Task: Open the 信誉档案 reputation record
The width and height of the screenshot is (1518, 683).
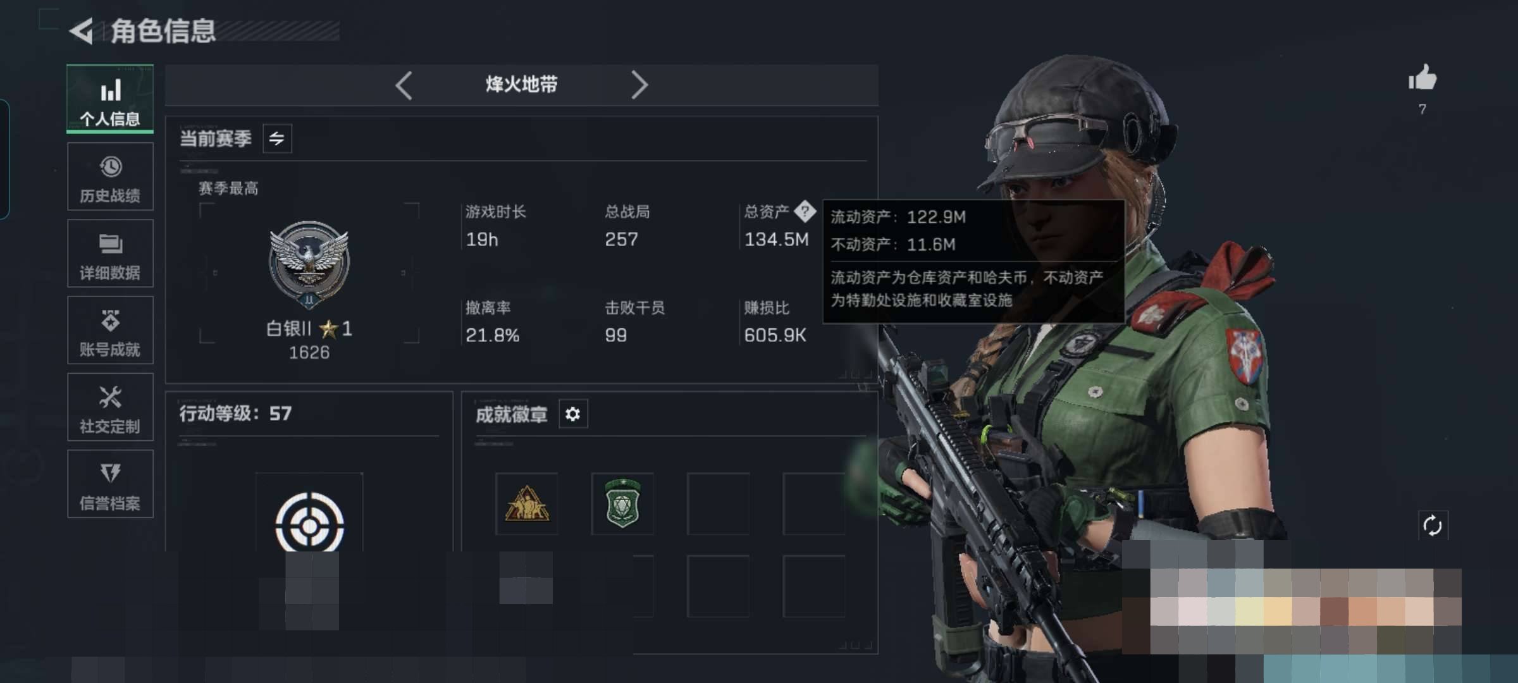Action: click(110, 484)
